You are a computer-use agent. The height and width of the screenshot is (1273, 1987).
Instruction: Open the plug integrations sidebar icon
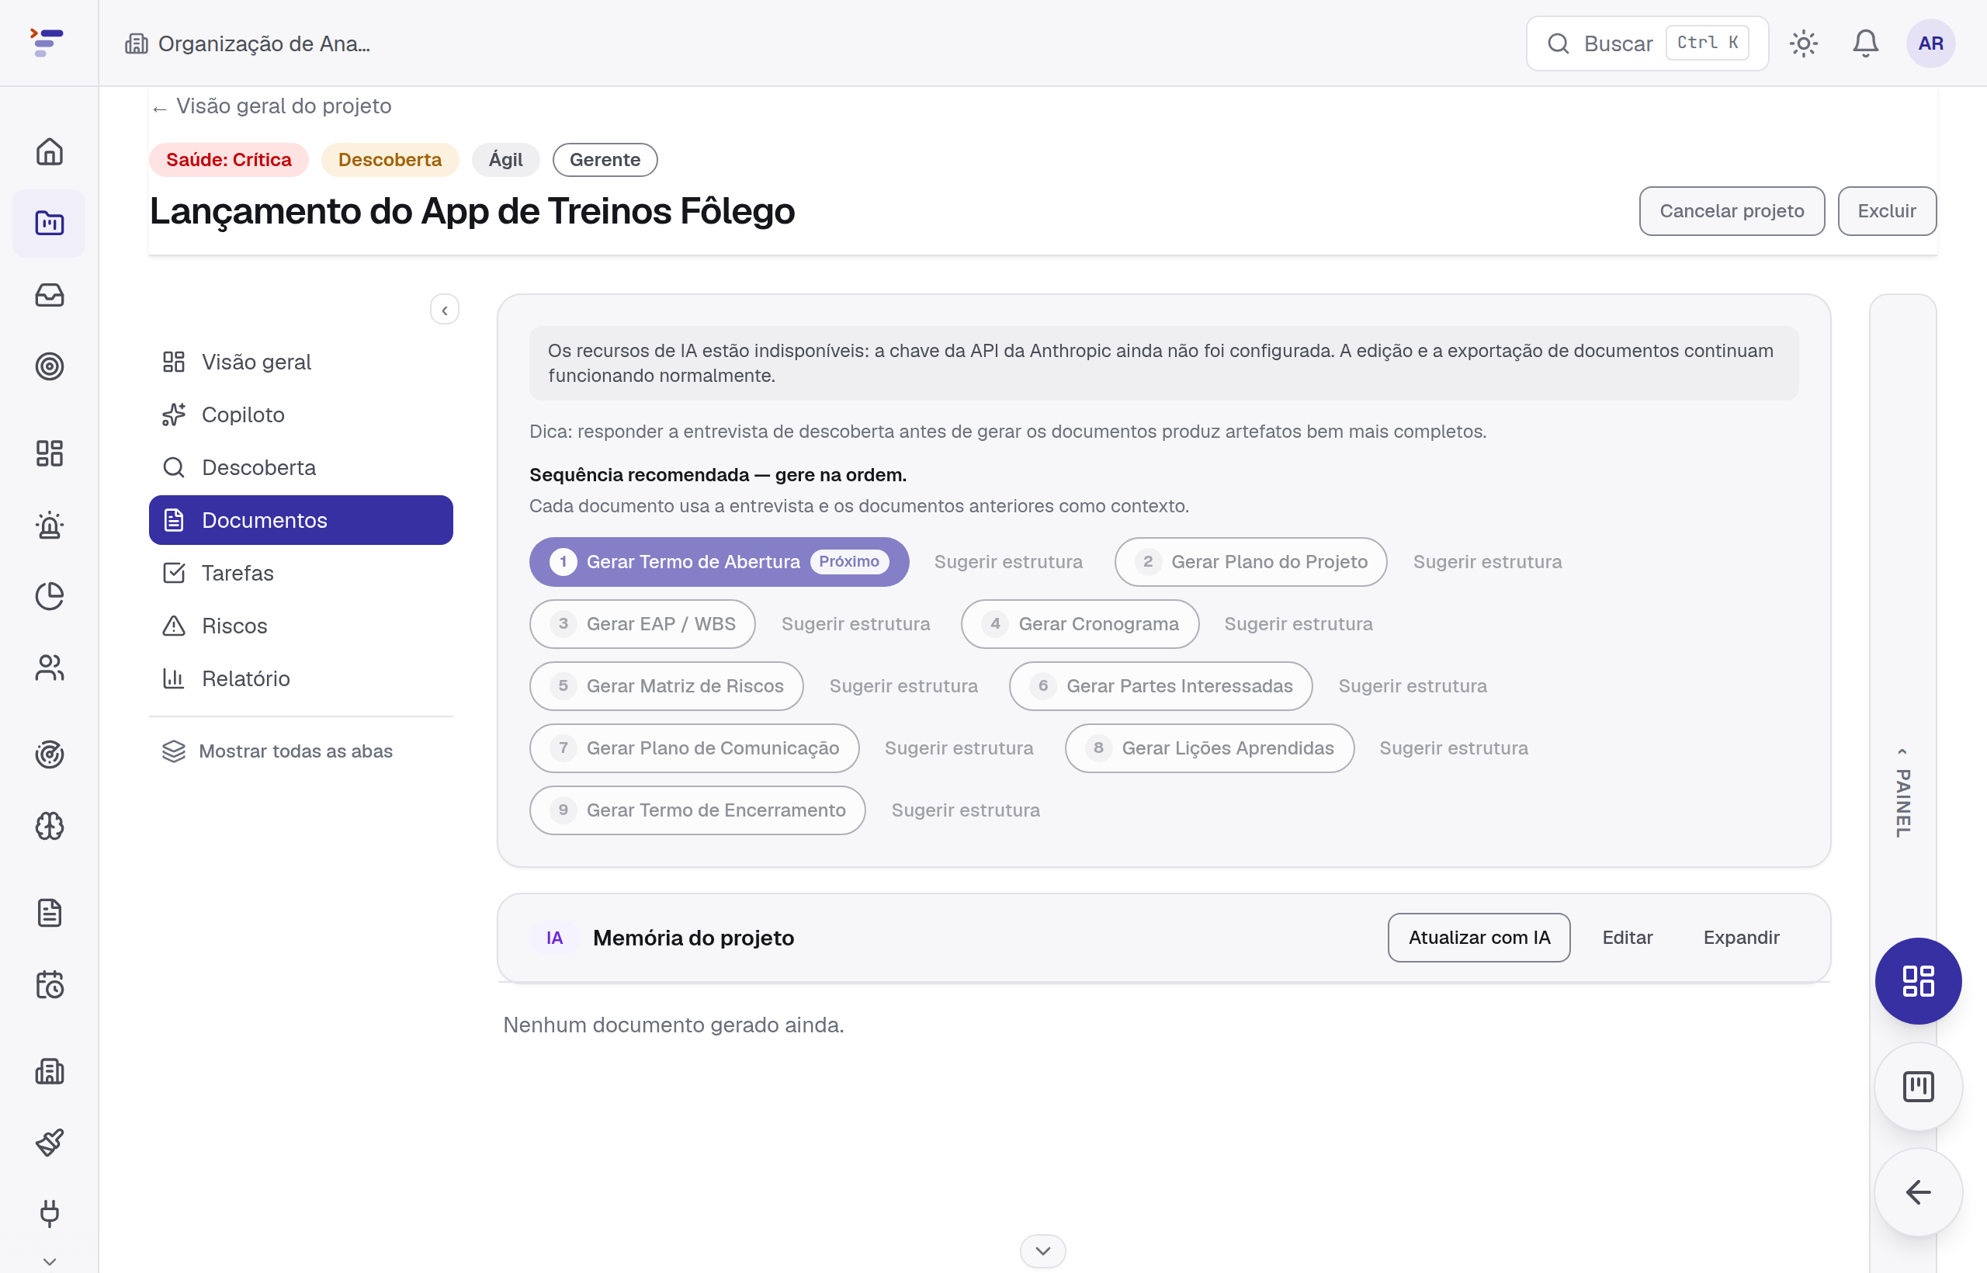(x=50, y=1213)
